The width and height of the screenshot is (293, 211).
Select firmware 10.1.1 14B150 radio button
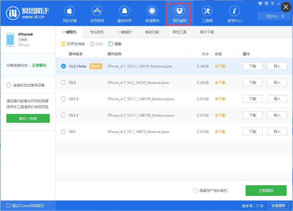pos(63,99)
